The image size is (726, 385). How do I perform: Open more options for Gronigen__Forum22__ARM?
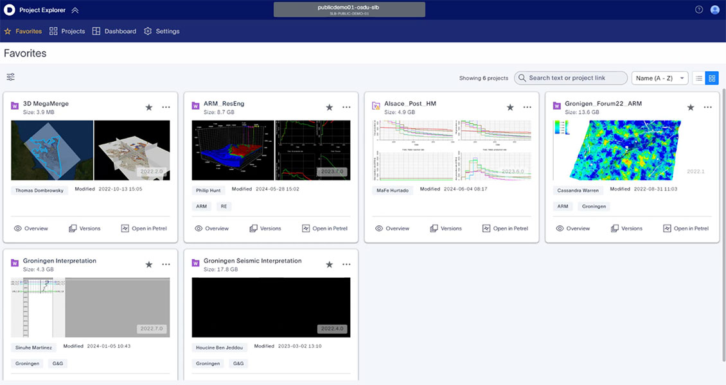708,107
